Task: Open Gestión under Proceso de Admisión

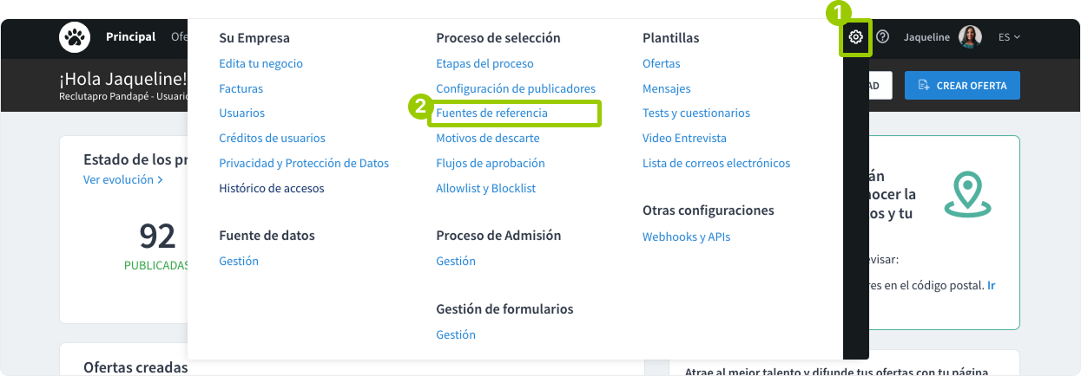Action: coord(456,261)
